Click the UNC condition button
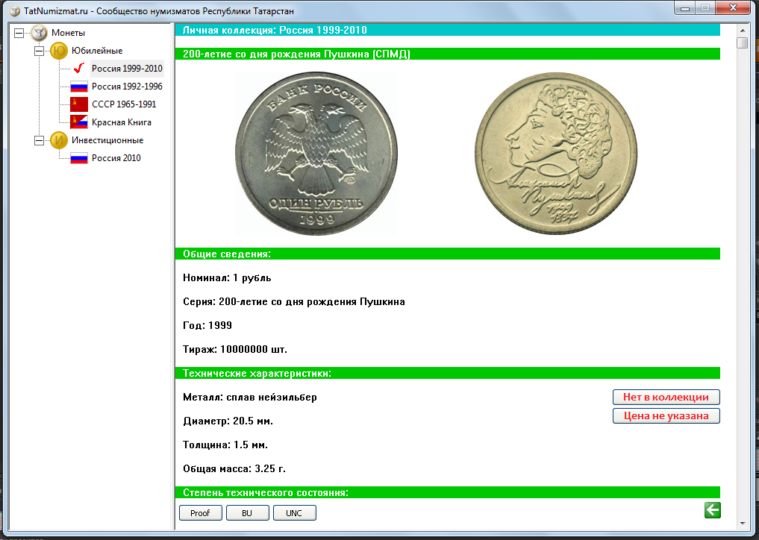Viewport: 759px width, 540px height. tap(294, 513)
